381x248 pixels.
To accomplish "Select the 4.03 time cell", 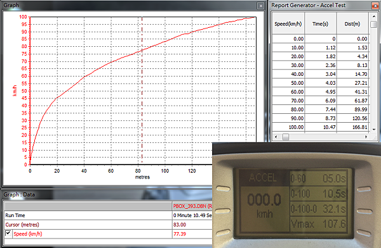I will pyautogui.click(x=321, y=83).
